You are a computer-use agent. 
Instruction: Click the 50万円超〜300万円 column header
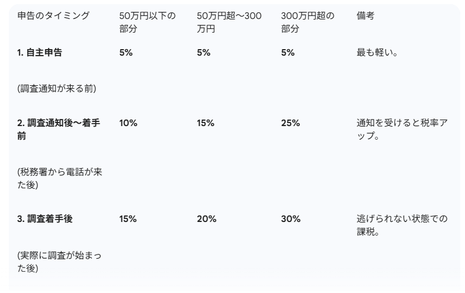click(229, 22)
